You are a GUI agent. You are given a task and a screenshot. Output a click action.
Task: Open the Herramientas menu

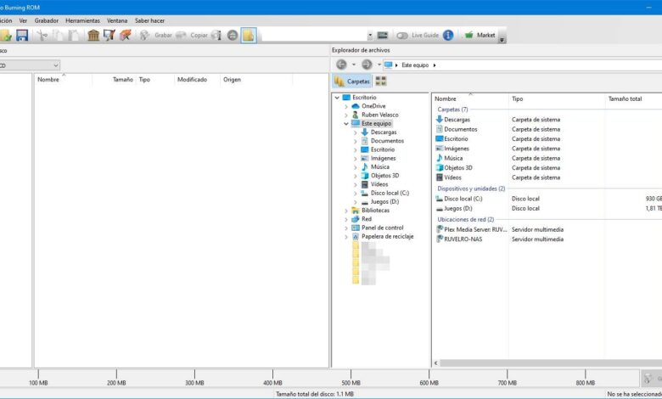83,20
